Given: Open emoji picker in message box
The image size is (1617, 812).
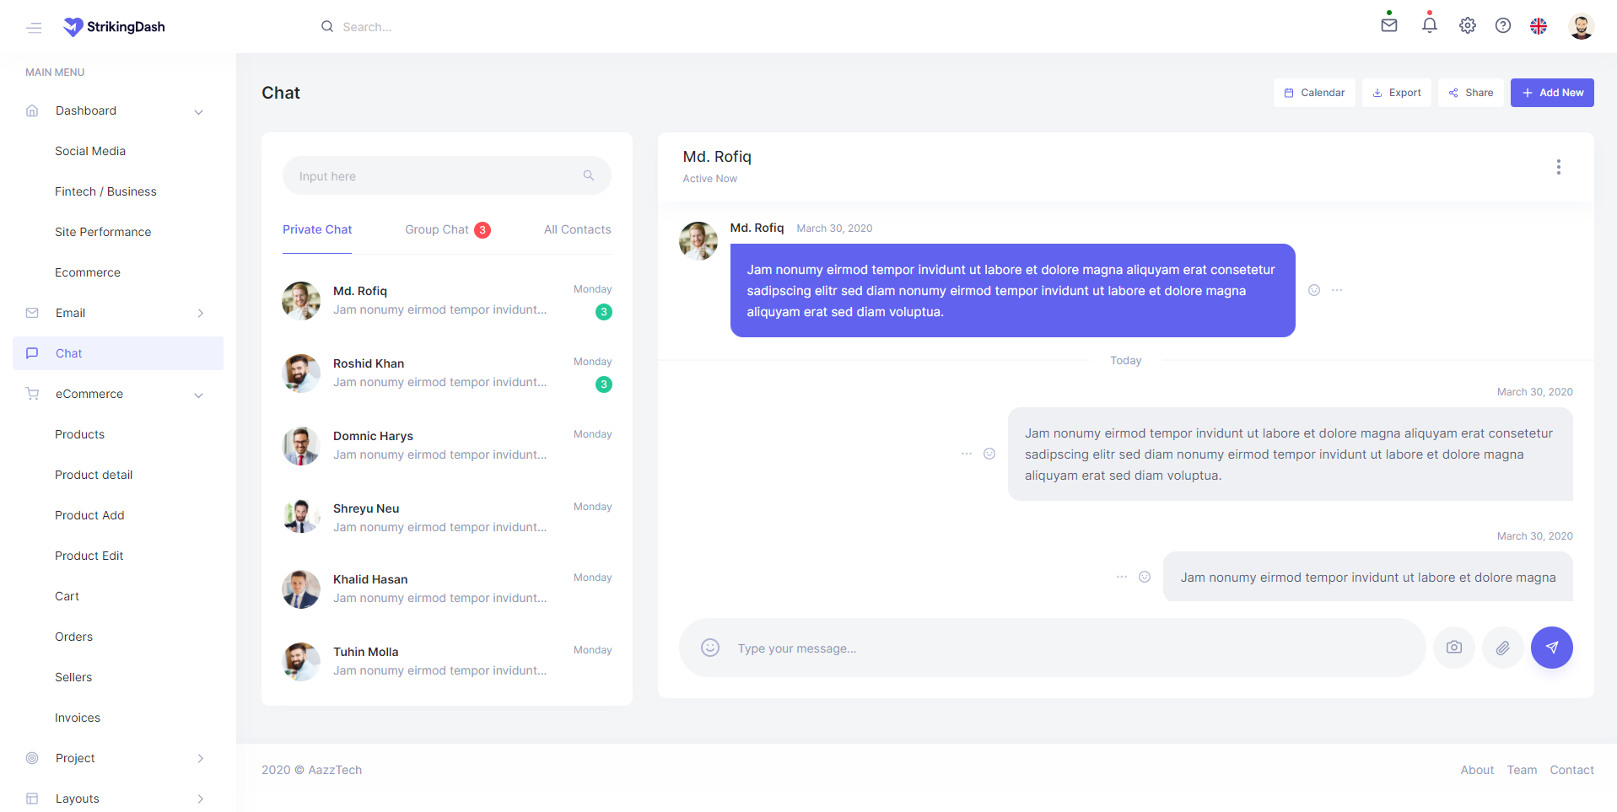Looking at the screenshot, I should point(710,648).
